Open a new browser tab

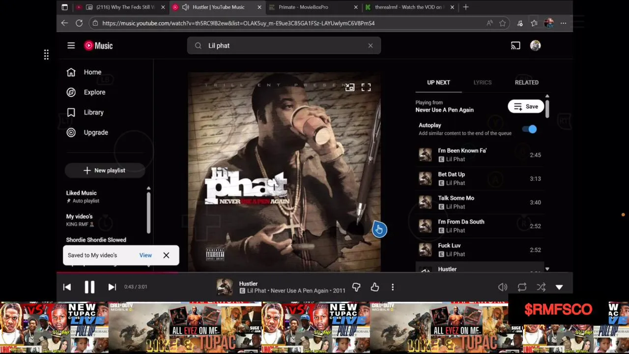[466, 7]
